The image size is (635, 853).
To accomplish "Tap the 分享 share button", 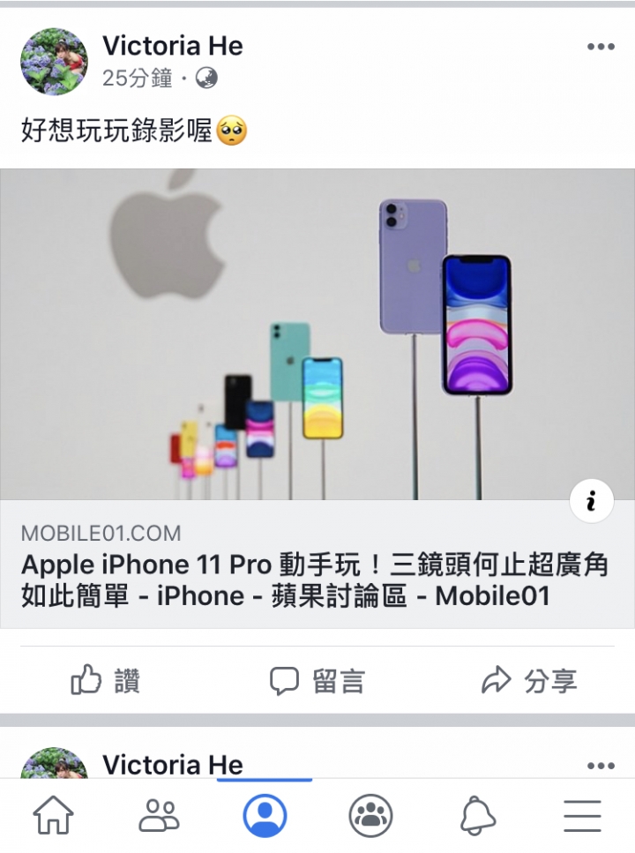I will (x=529, y=681).
